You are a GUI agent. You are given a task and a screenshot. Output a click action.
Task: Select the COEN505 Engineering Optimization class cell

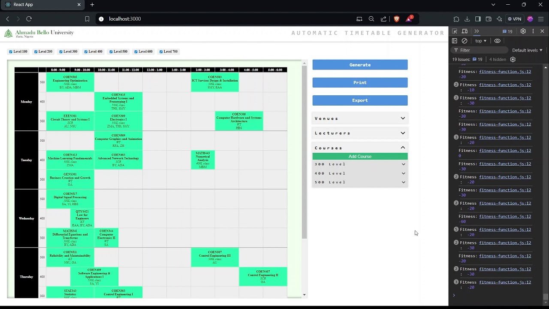click(70, 82)
